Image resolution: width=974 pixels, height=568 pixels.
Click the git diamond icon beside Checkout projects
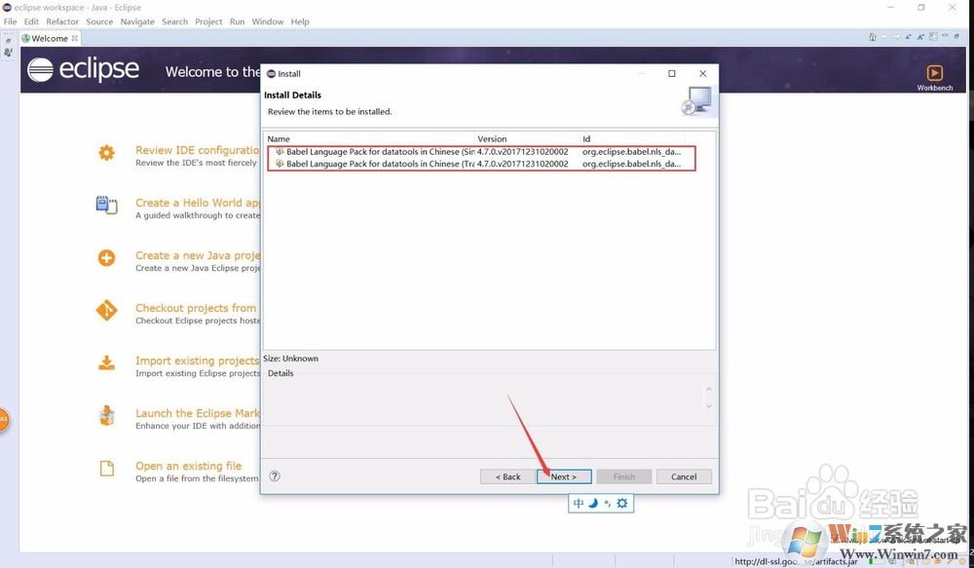point(107,310)
